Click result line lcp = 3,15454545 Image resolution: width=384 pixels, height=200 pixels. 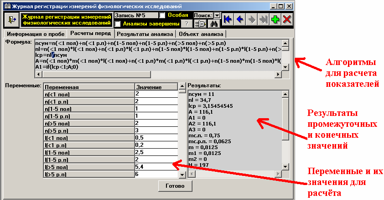(211, 106)
